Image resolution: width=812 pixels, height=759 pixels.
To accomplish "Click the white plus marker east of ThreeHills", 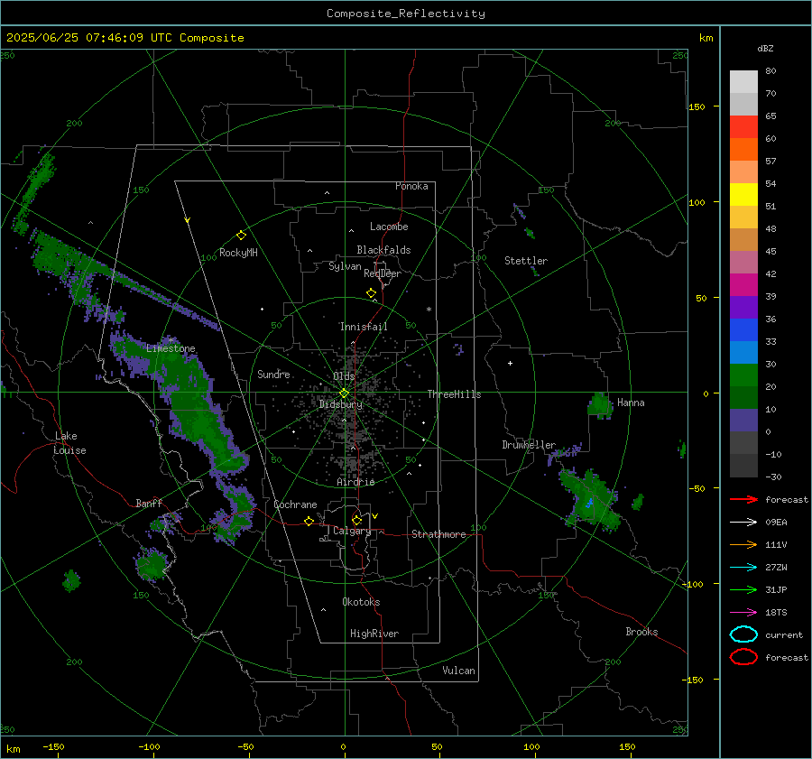I will [x=510, y=363].
